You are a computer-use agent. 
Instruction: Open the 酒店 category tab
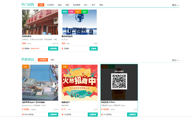click(x=60, y=5)
